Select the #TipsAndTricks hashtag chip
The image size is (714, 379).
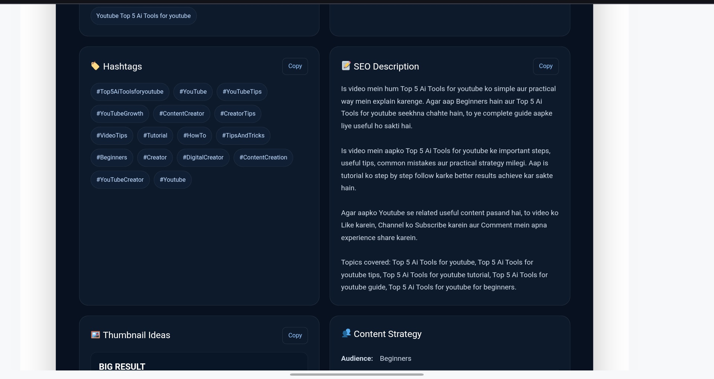point(243,136)
